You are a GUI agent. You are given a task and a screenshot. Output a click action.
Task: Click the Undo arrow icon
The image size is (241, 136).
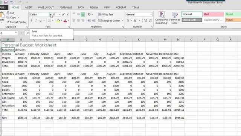[x=12, y=2]
